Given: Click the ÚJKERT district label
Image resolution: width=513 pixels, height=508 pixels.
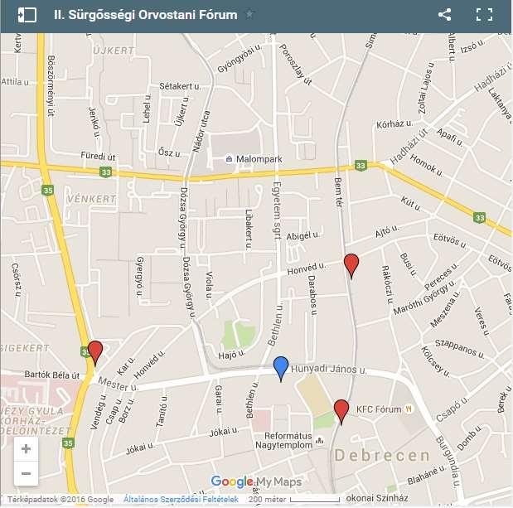Looking at the screenshot, I should point(114,51).
